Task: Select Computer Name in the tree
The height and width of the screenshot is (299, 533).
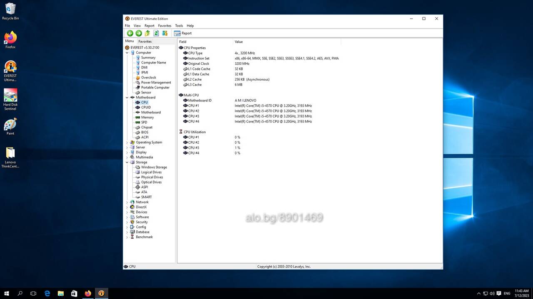Action: pos(153,63)
